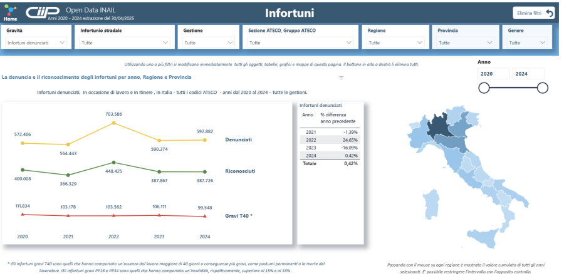Click the right handle of Anno slider

543,88
